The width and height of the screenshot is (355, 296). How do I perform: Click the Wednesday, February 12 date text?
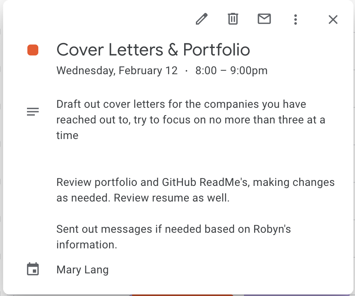click(117, 71)
